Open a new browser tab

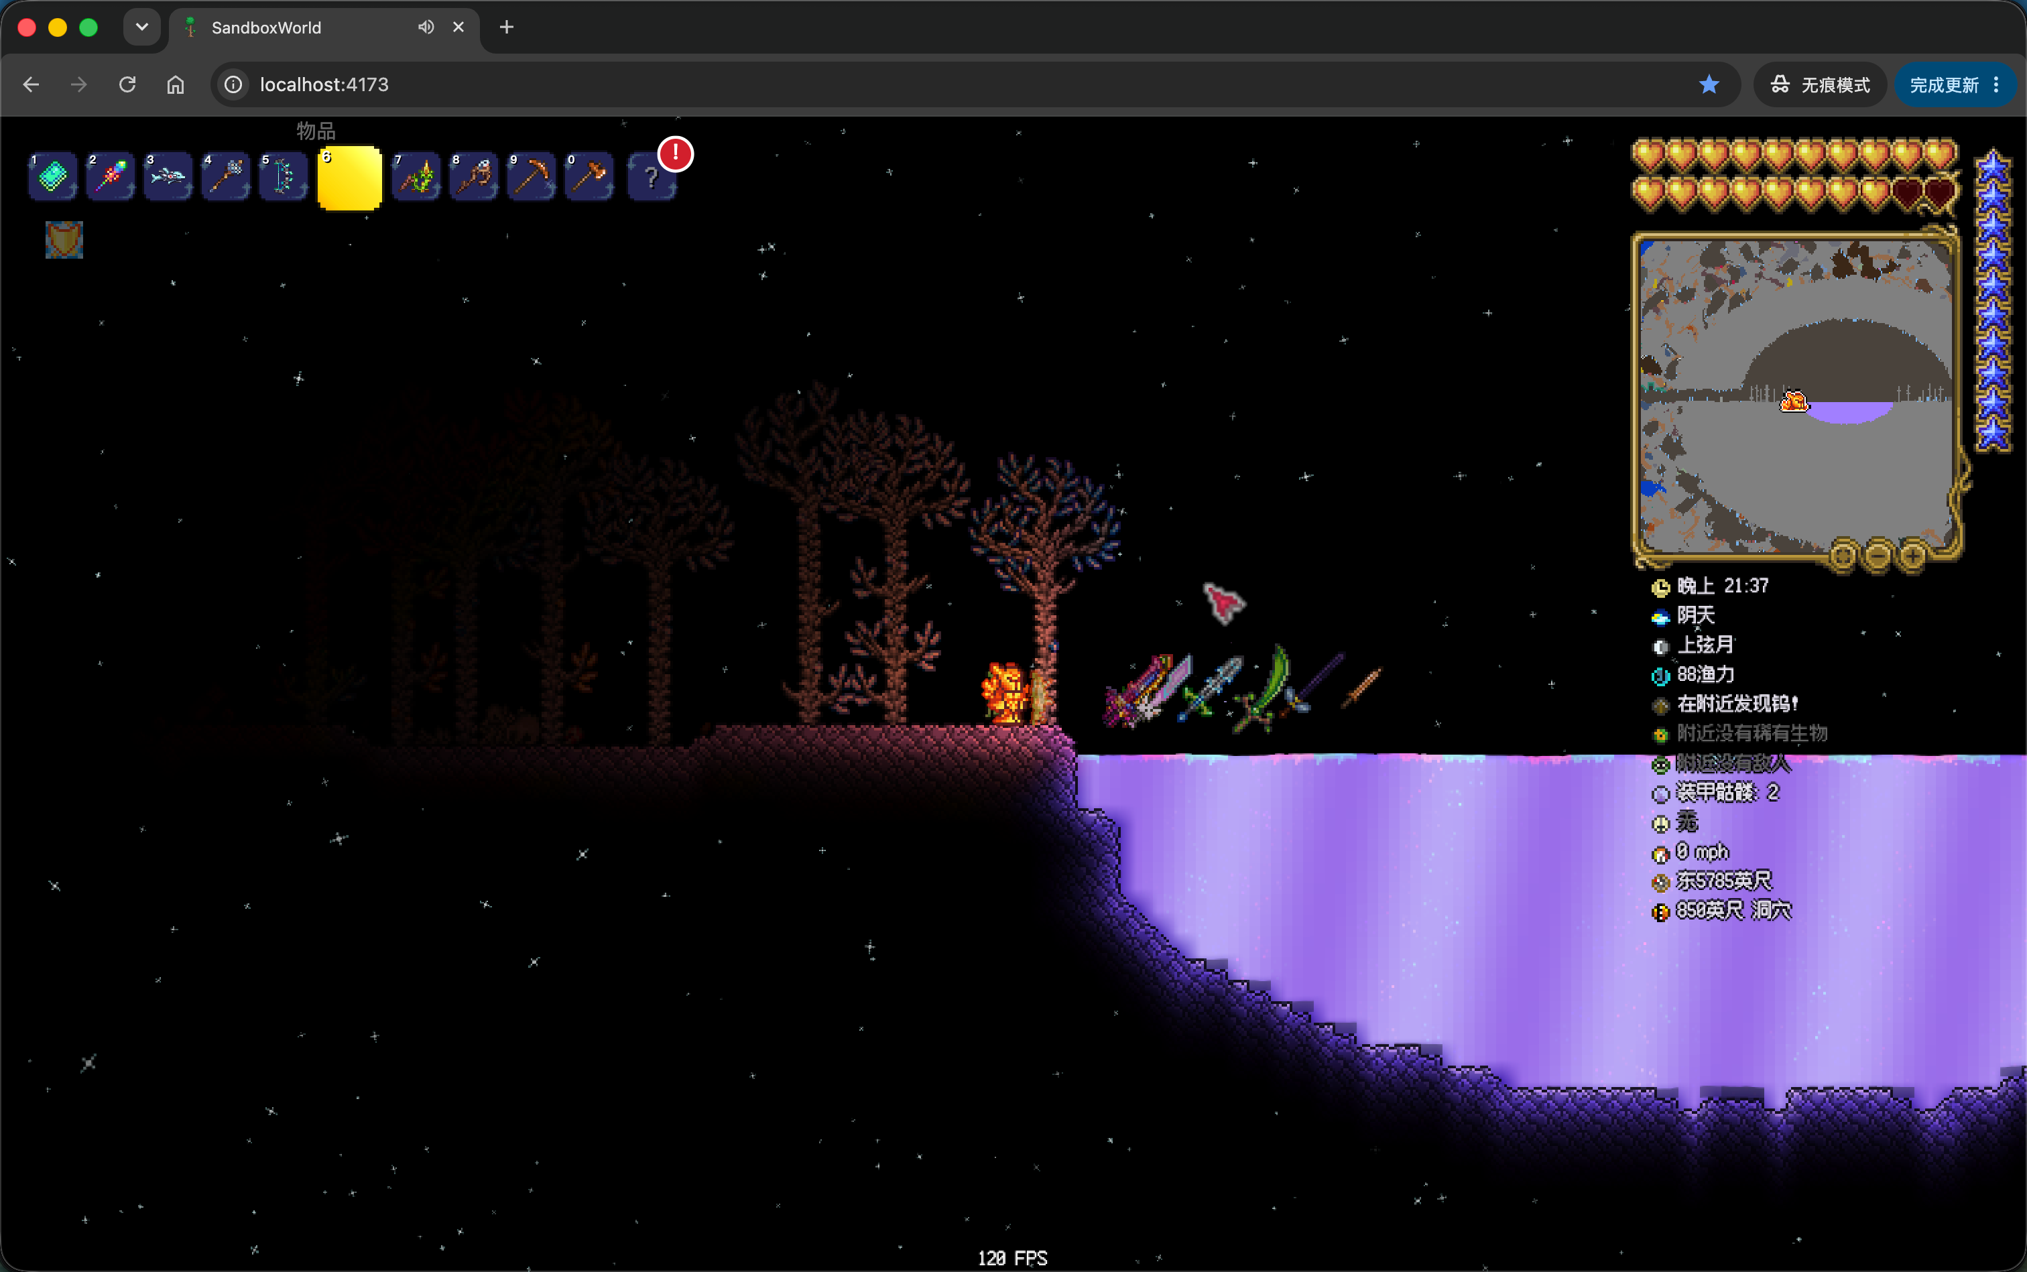(x=505, y=27)
